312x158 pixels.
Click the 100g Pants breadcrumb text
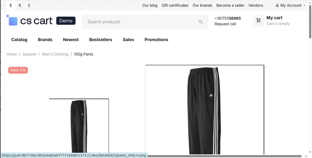83,54
